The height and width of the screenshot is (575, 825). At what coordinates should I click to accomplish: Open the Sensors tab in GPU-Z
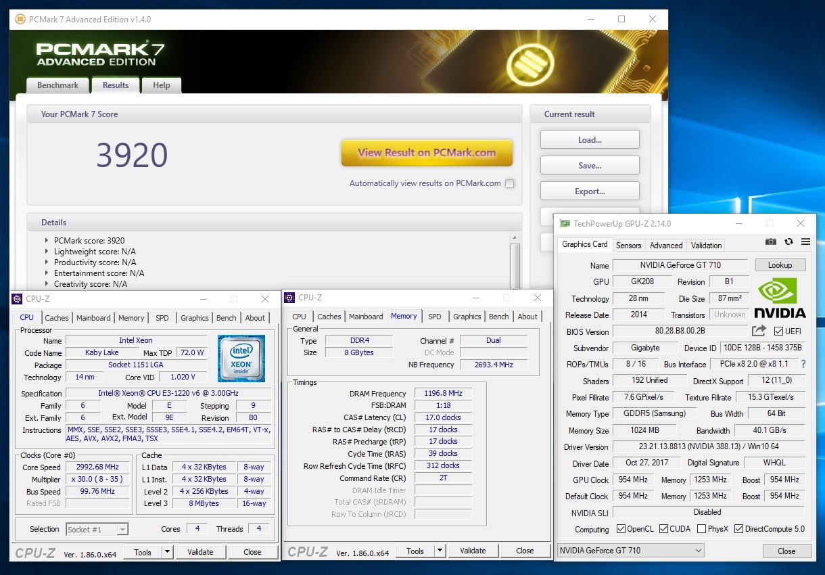coord(629,246)
